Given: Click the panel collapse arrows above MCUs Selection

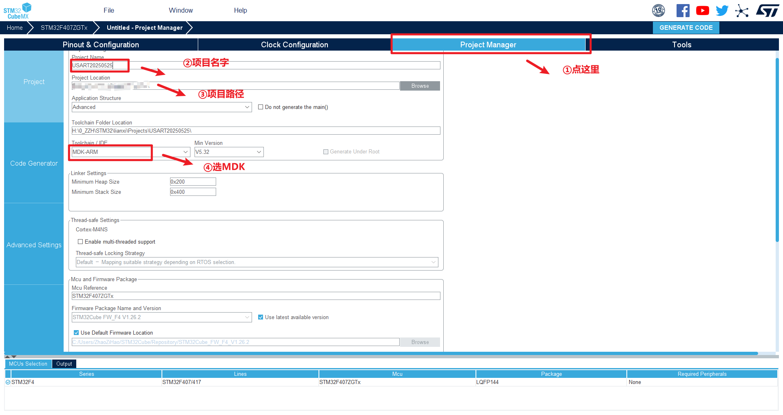Looking at the screenshot, I should click(11, 357).
